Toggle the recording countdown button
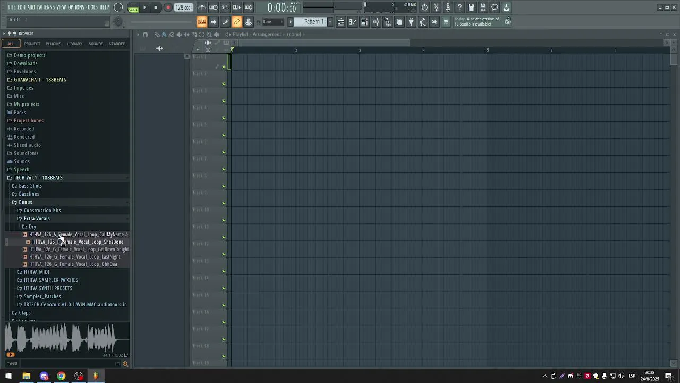The image size is (680, 383). [x=225, y=7]
